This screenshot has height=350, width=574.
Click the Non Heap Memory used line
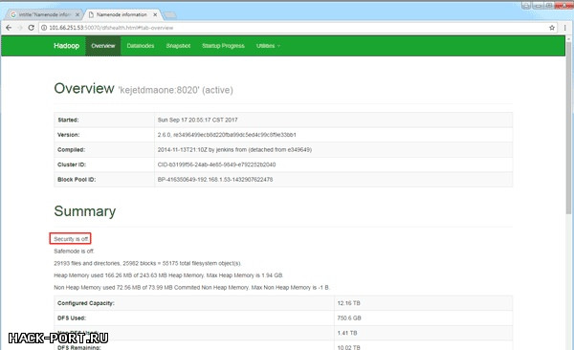(x=192, y=288)
